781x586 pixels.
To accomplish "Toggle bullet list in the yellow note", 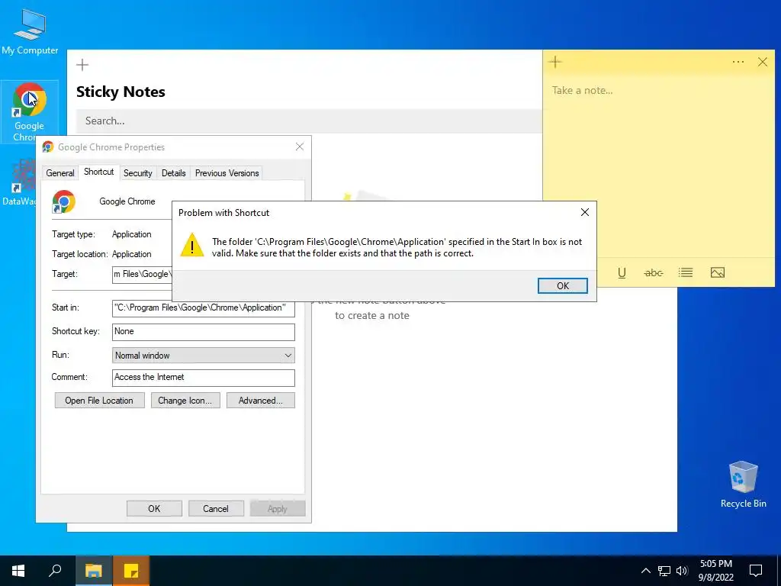I will 686,272.
